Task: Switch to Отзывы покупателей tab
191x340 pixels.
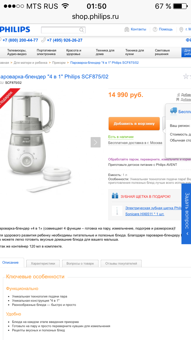Action: click(121, 263)
